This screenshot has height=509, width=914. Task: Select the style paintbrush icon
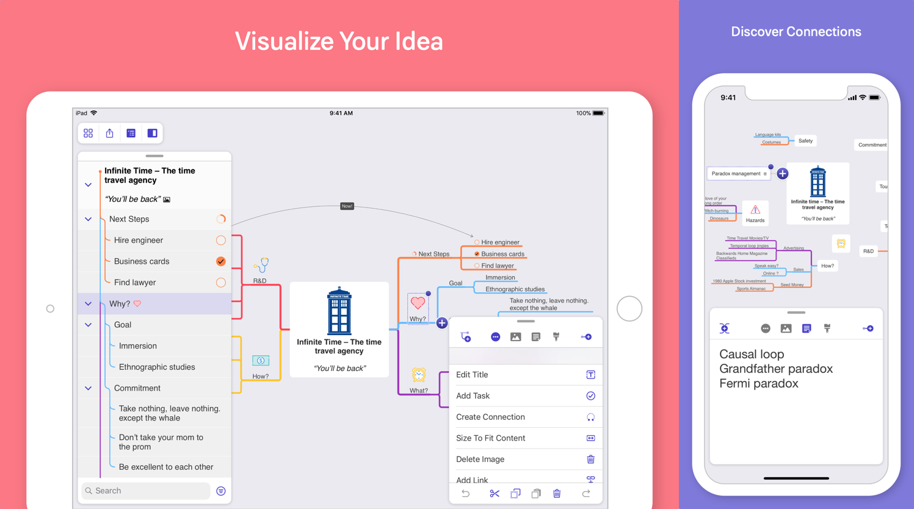[x=556, y=336]
